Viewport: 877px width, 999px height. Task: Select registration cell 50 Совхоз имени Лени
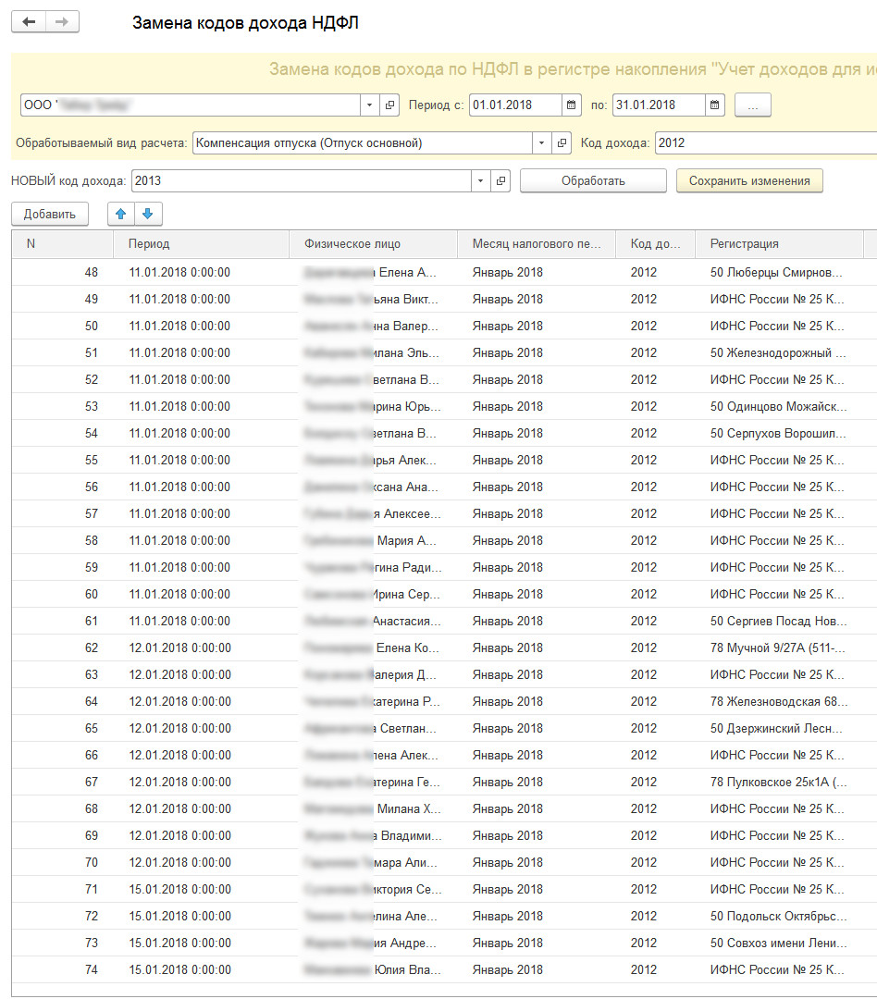[x=778, y=943]
